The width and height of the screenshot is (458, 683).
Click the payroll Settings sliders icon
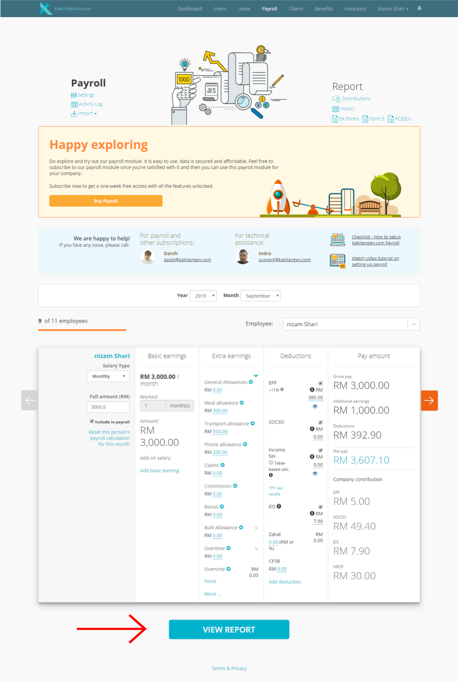(x=74, y=95)
